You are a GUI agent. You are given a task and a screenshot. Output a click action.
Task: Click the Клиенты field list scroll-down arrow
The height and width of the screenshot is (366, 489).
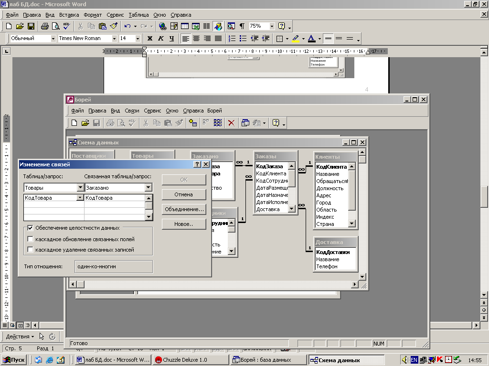pos(352,224)
